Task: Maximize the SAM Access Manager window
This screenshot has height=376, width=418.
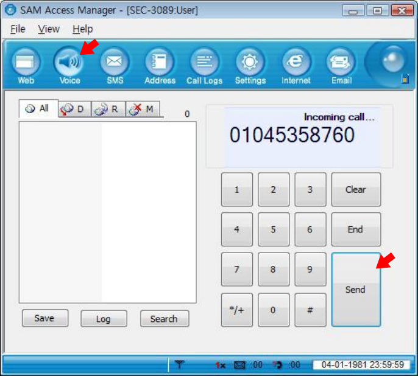Action: coord(377,10)
